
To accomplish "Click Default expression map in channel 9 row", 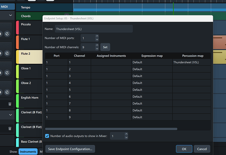I will 152,117.
